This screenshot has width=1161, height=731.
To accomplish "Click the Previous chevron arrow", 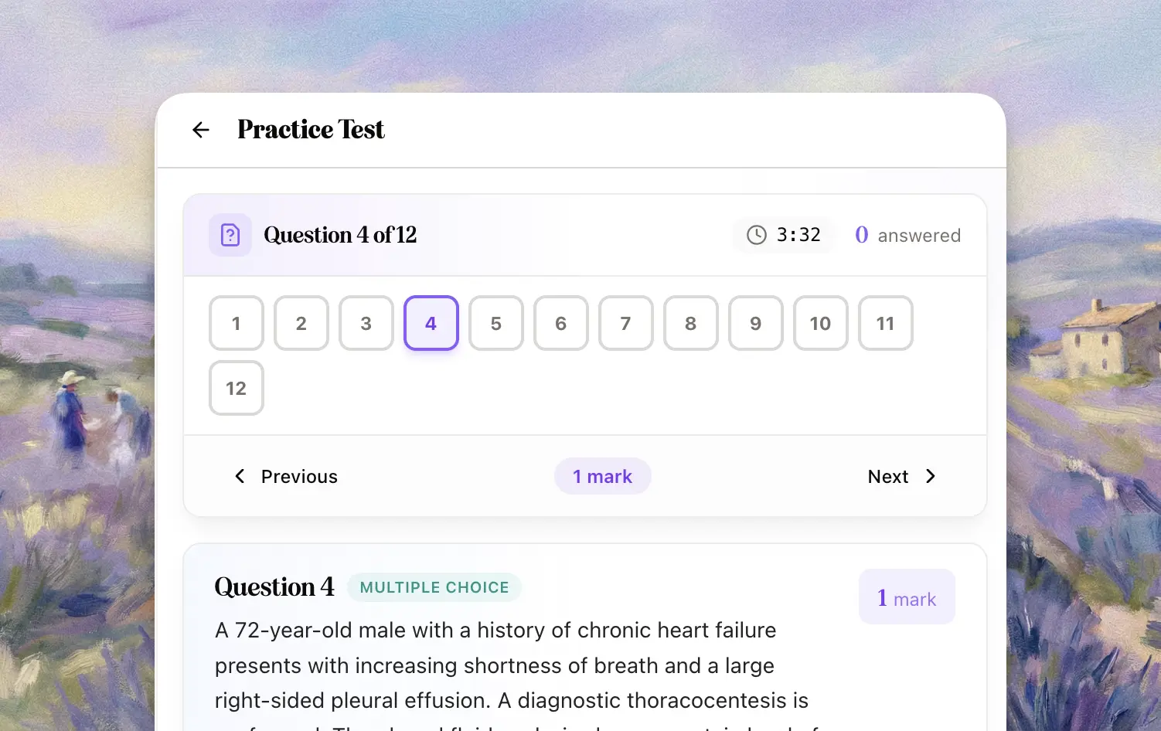I will tap(240, 476).
